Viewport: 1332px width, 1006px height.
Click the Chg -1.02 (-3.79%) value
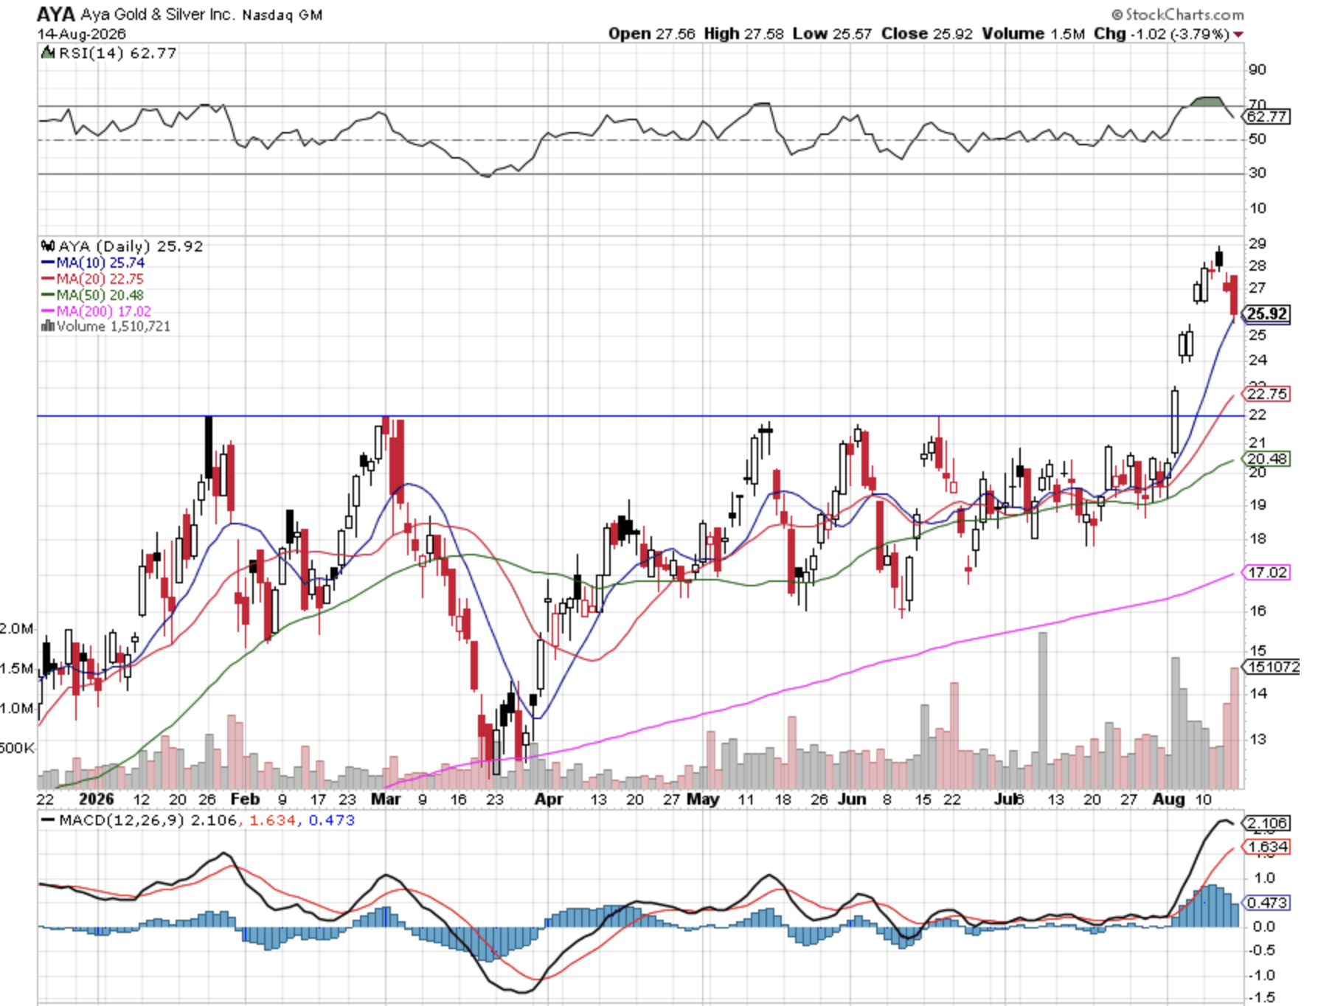pos(1161,34)
